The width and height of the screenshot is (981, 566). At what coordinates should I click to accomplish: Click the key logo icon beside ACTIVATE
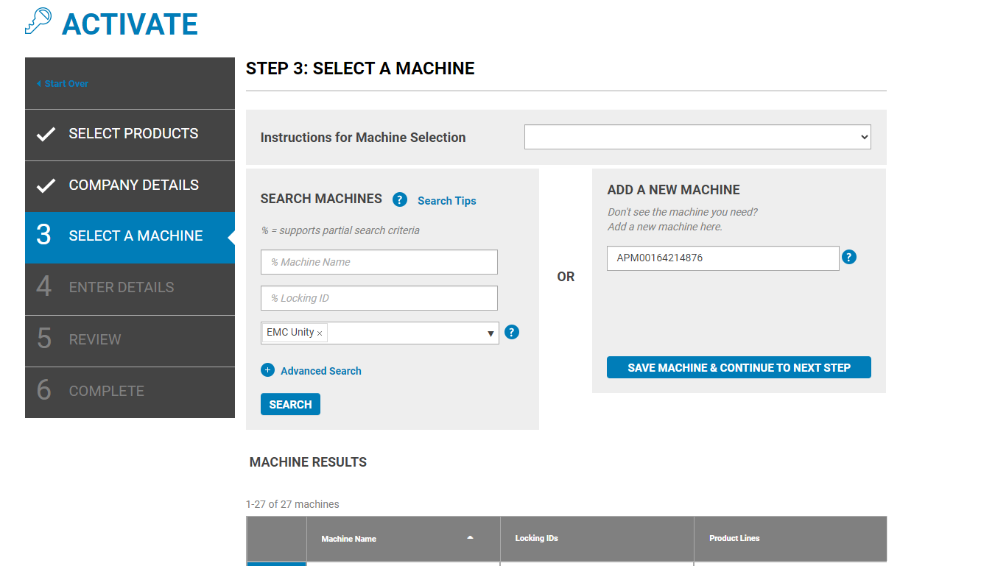[x=38, y=21]
